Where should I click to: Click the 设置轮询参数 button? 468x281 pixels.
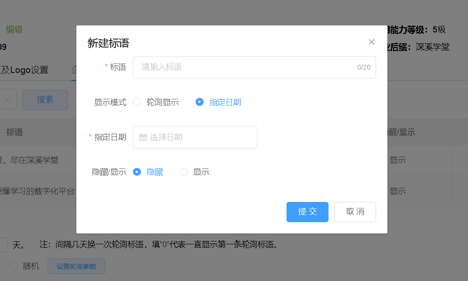[x=76, y=266]
